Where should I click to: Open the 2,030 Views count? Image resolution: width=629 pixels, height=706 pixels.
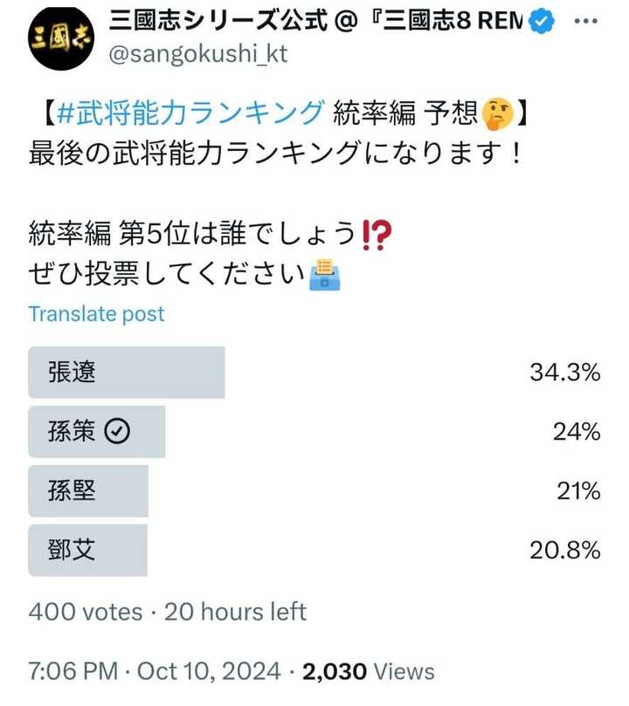tap(368, 671)
